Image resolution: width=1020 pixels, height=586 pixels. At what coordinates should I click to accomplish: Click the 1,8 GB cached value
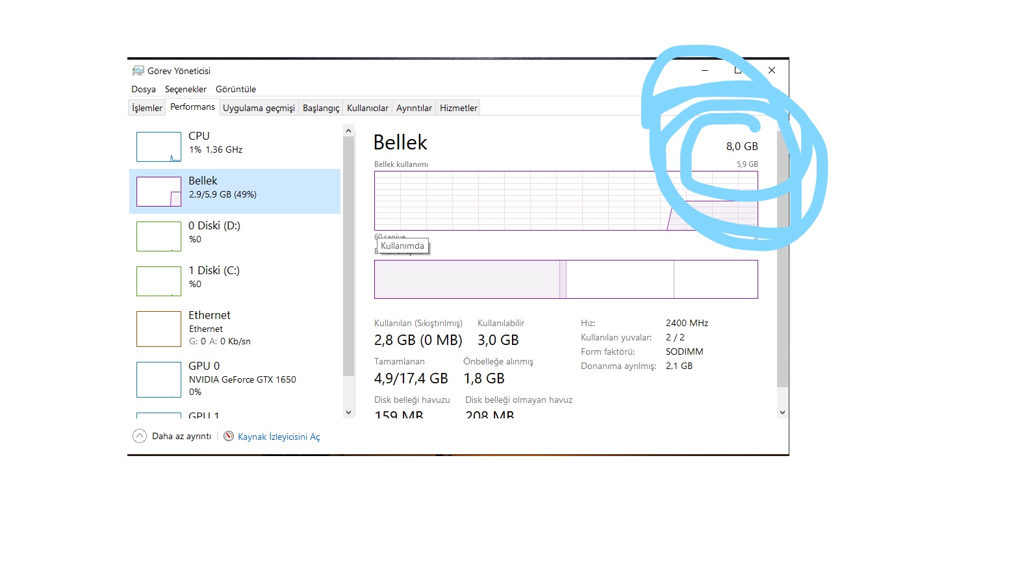pos(484,378)
